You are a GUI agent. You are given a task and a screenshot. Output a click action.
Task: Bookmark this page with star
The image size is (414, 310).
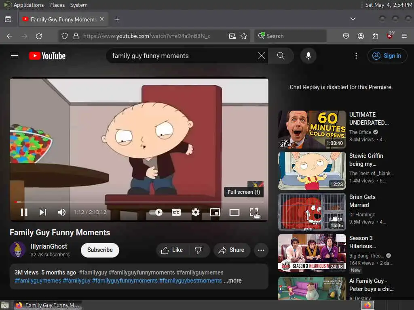244,36
